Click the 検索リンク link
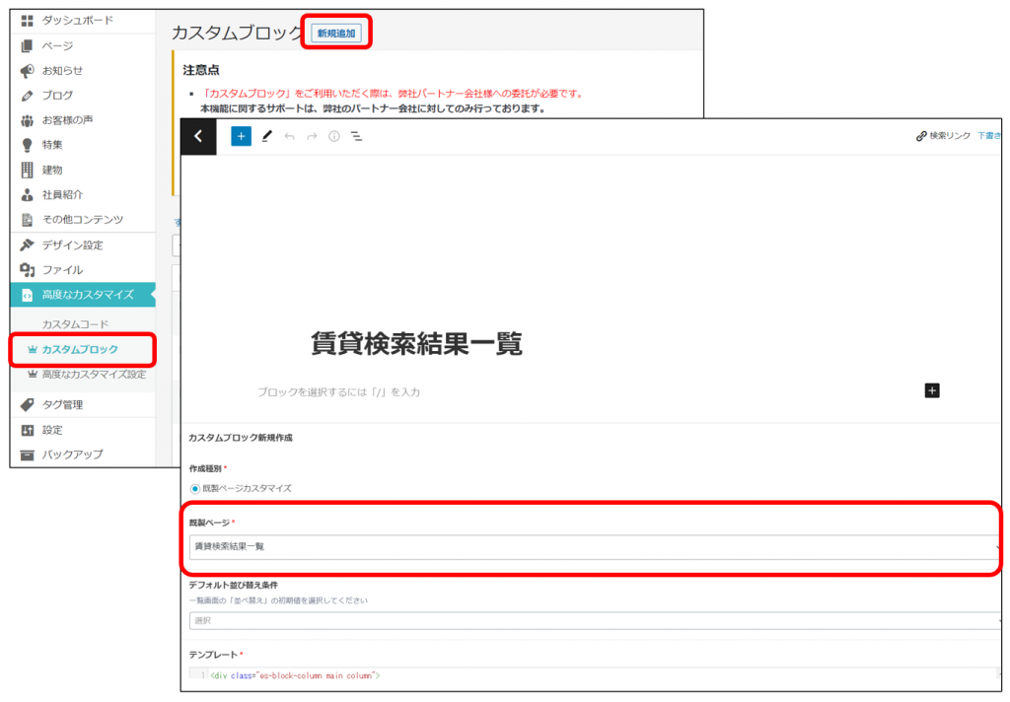Screen dimensions: 1010x702 pyautogui.click(x=944, y=136)
